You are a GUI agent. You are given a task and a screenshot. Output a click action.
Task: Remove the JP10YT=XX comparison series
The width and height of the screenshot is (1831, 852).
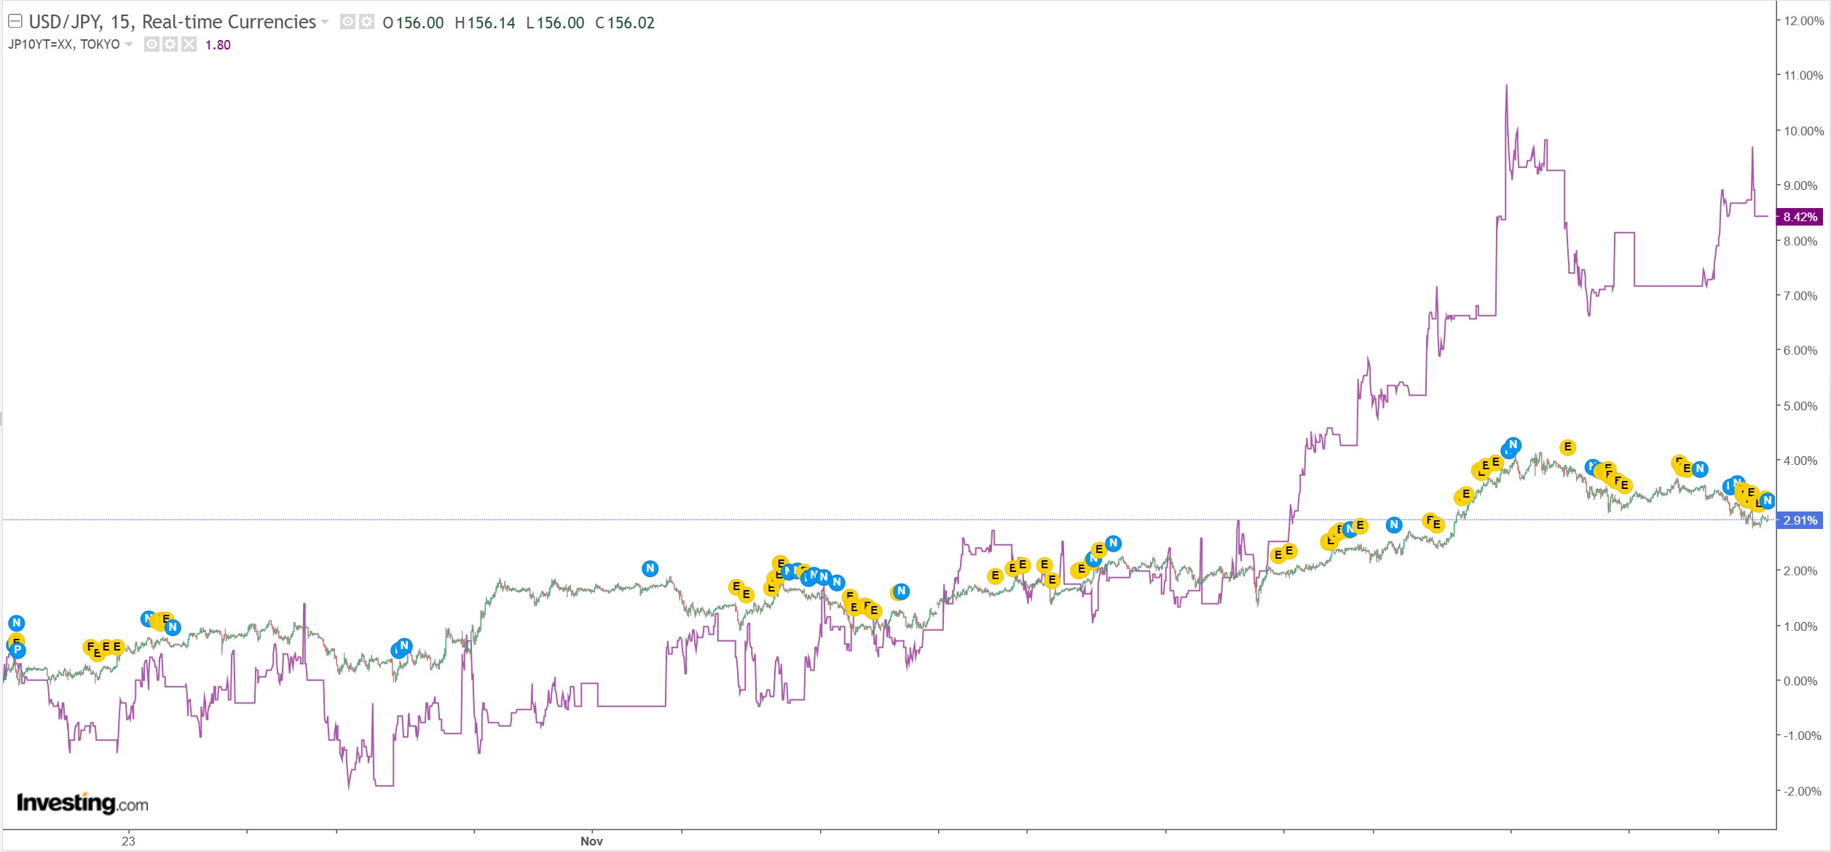189,44
